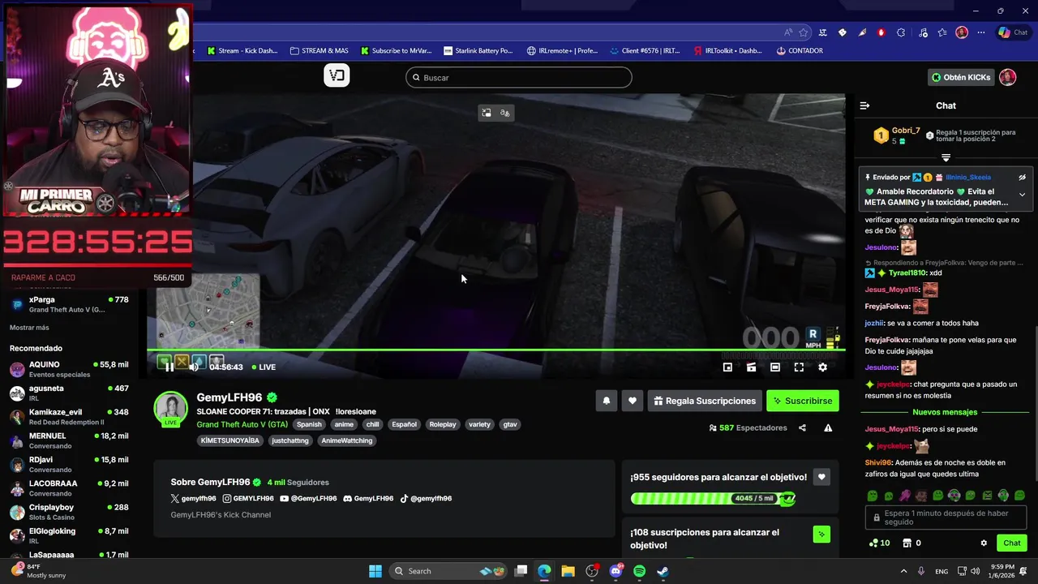
Task: Mute the stream volume speaker icon
Action: pos(193,367)
